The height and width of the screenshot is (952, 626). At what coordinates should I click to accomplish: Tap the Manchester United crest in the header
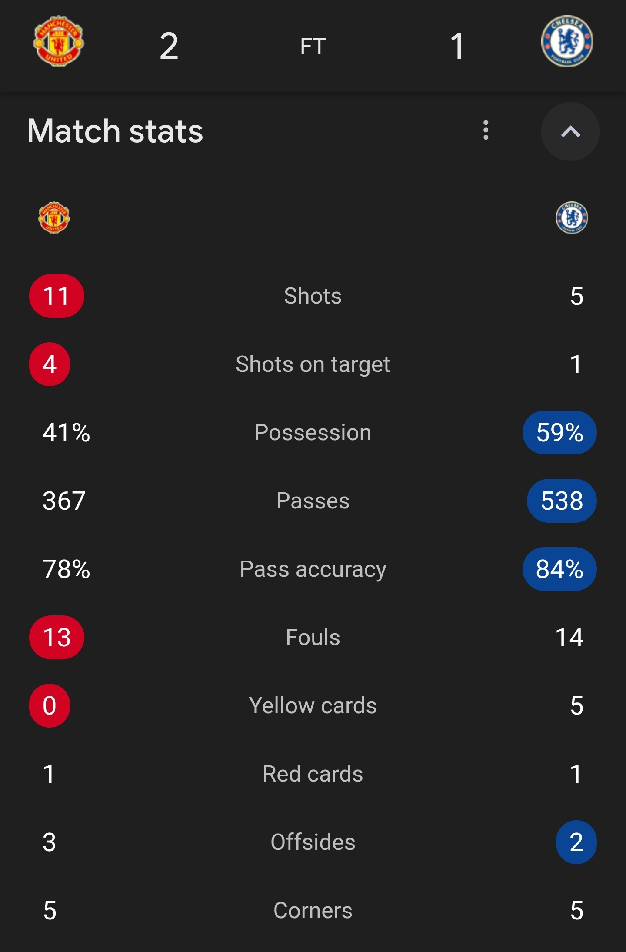click(59, 41)
